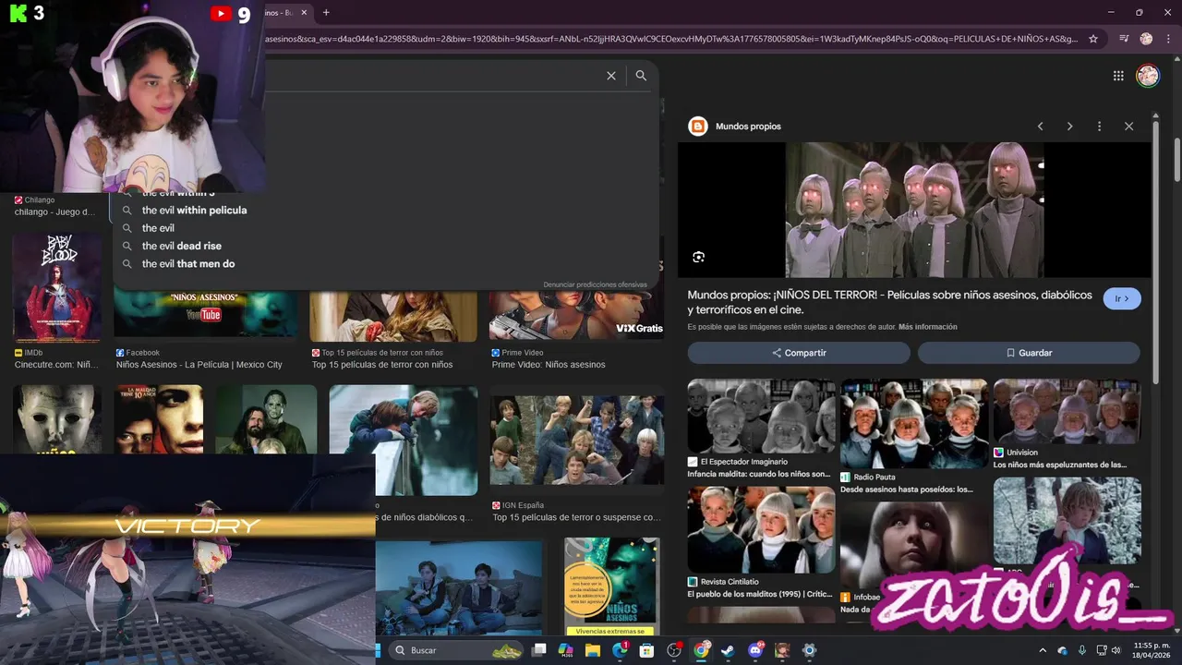Screen dimensions: 1182x665
Task: Open El Espectador Imaginario related image
Action: (761, 416)
